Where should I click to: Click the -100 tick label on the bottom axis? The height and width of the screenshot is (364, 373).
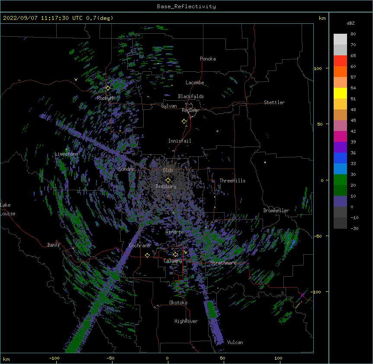pos(54,358)
